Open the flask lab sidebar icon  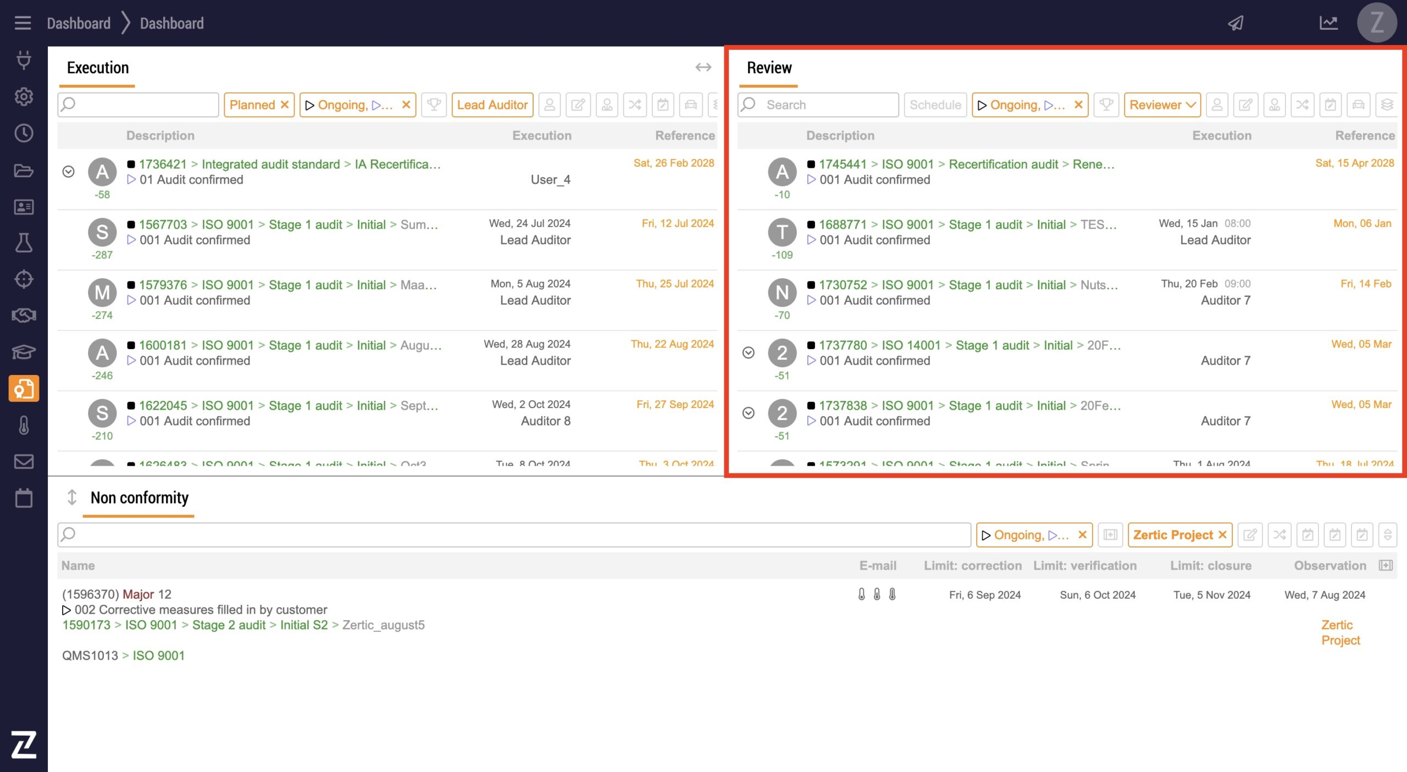24,242
